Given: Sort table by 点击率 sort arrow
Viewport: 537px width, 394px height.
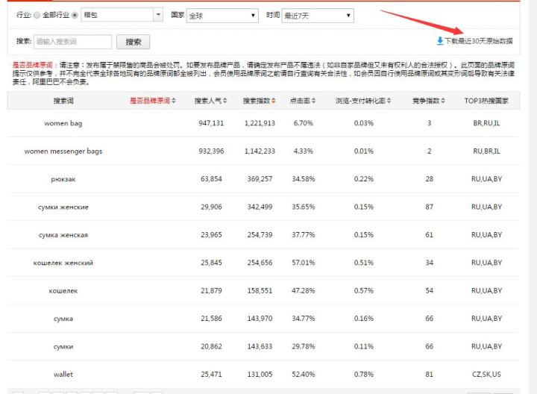Looking at the screenshot, I should 313,101.
